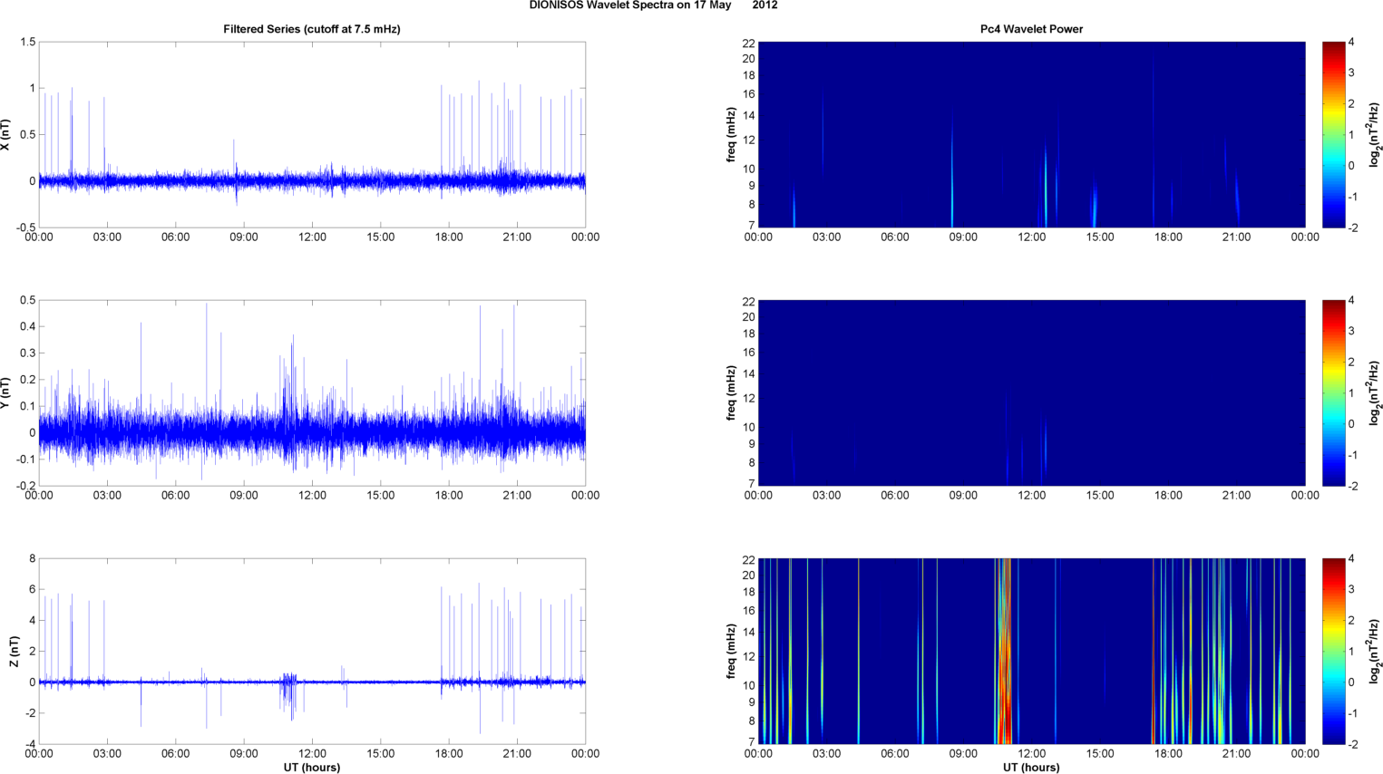Select the Pc4 Wavelet Power title
Screen dimensions: 1383x774
[1031, 29]
